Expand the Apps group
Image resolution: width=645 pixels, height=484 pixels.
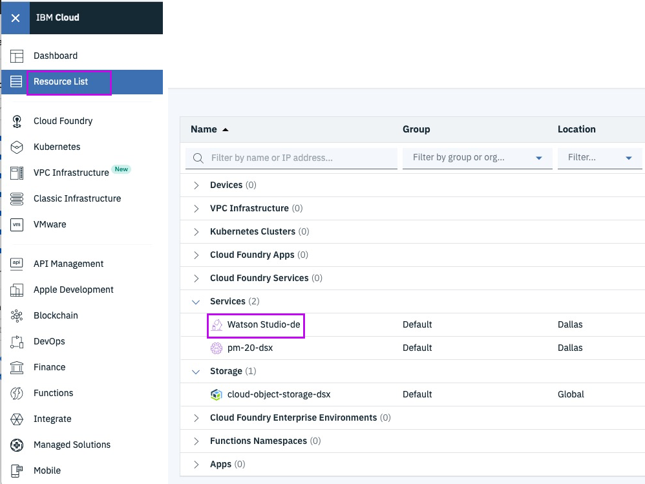pos(196,465)
